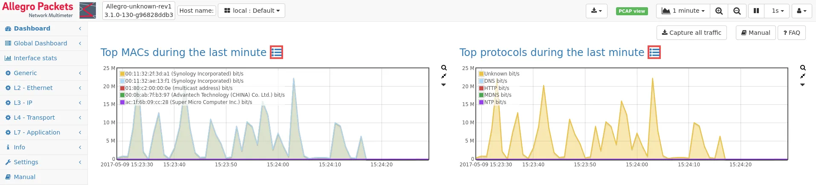Toggle the Unknown bit/s legend entry
Image resolution: width=816 pixels, height=185 pixels.
pos(501,74)
